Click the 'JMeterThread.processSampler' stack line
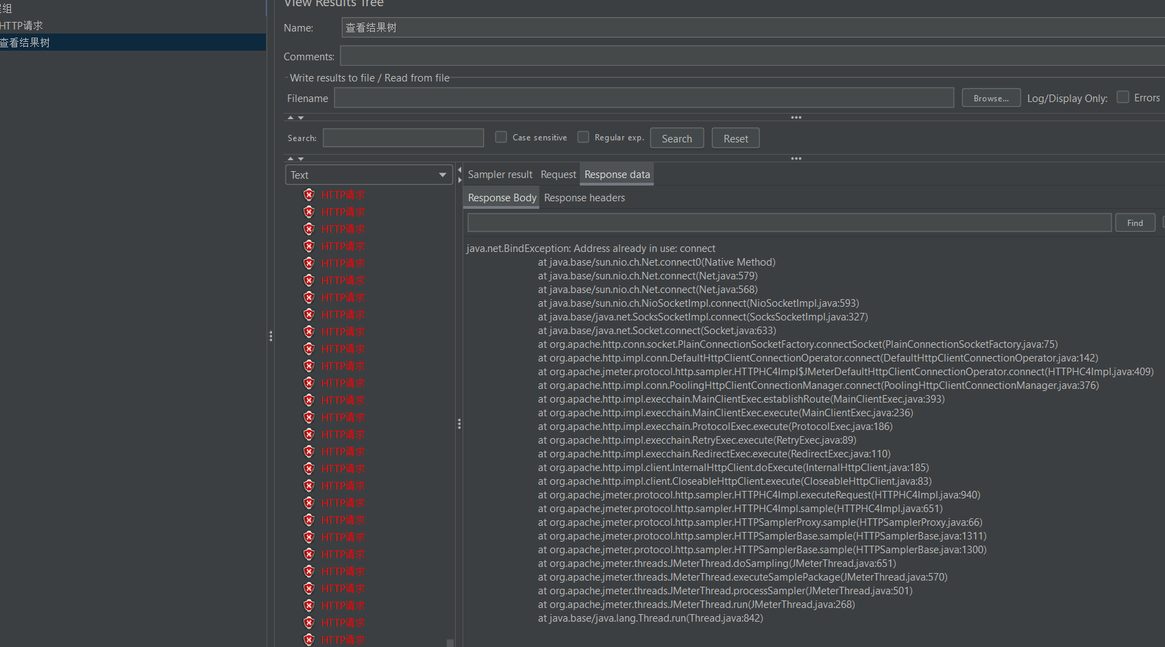This screenshot has width=1165, height=647. pos(725,591)
